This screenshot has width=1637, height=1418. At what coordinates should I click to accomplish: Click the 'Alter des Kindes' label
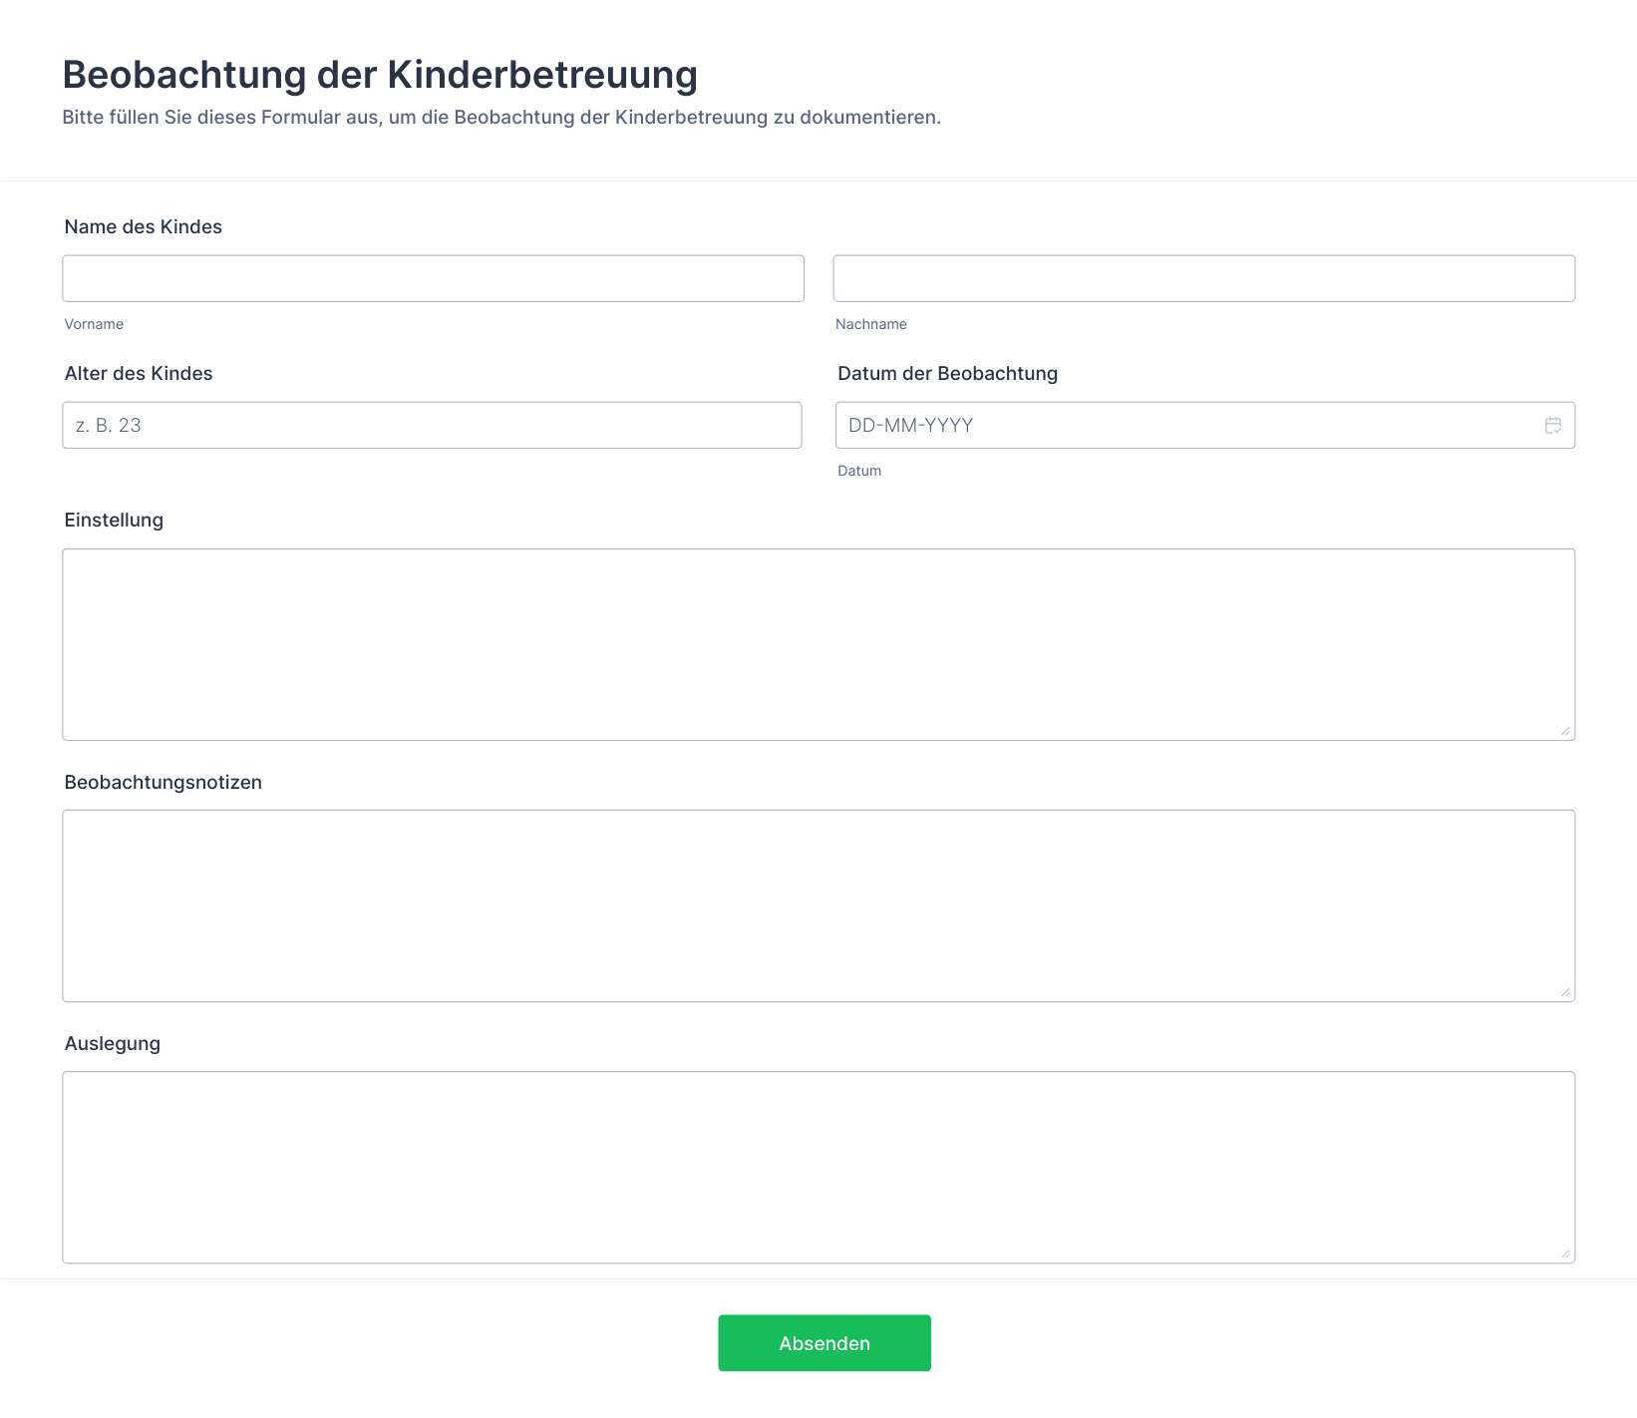pyautogui.click(x=139, y=374)
